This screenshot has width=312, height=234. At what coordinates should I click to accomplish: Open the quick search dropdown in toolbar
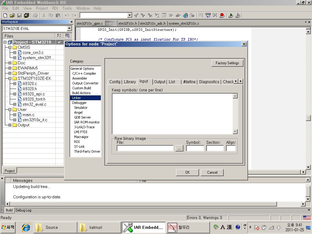130,15
